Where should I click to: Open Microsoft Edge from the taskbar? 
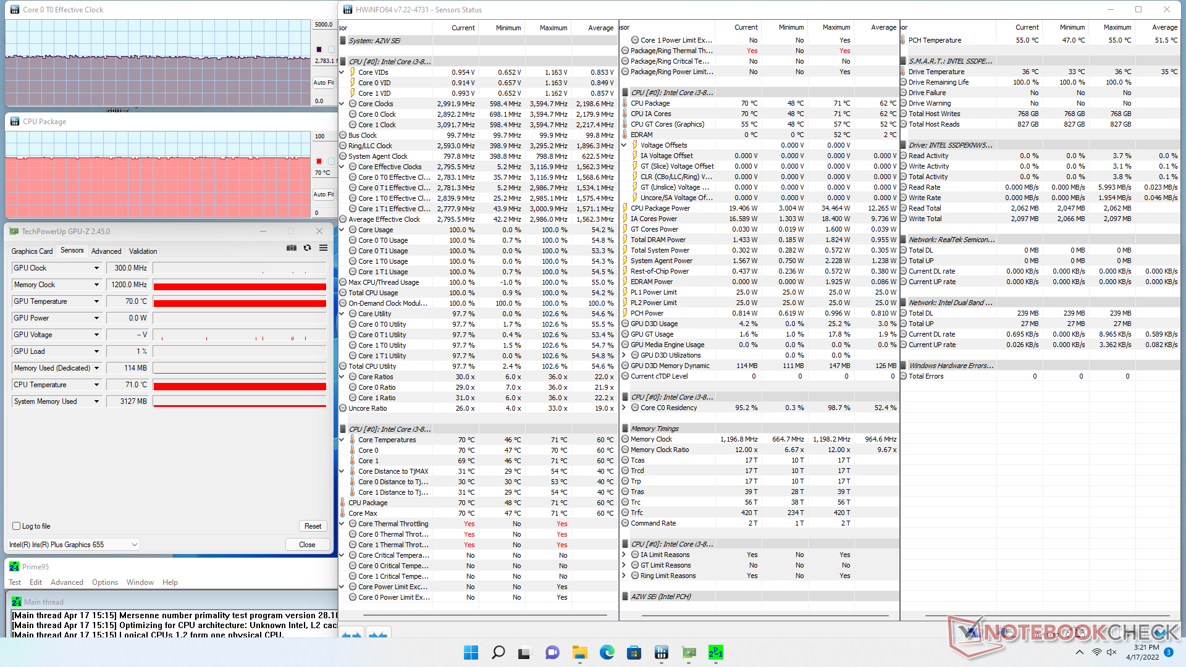[607, 653]
